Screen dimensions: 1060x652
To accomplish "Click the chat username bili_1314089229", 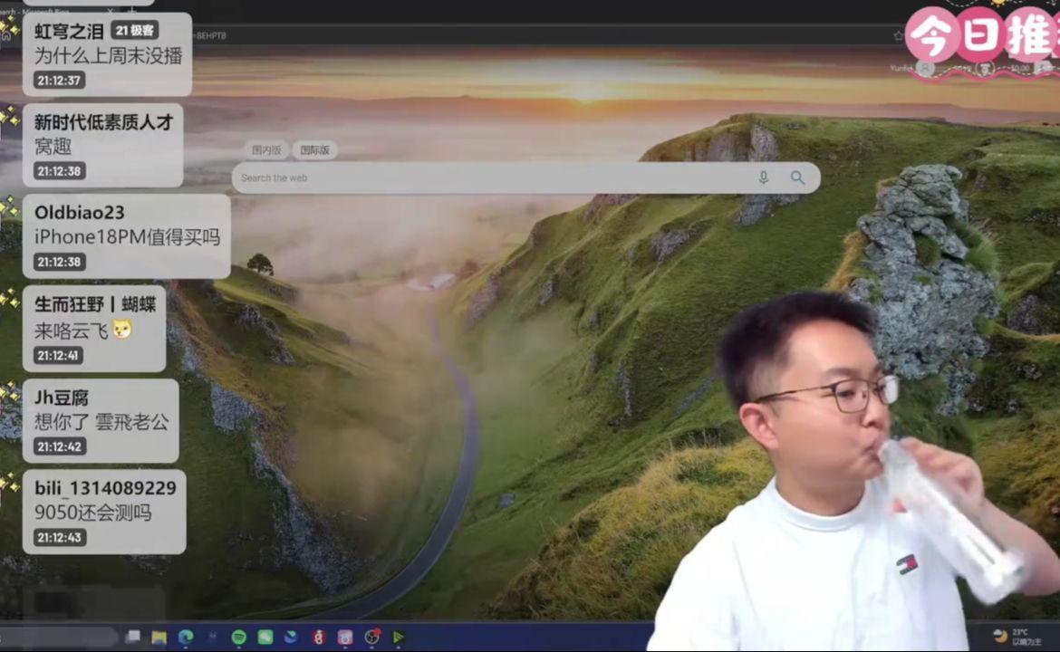I will tap(105, 488).
